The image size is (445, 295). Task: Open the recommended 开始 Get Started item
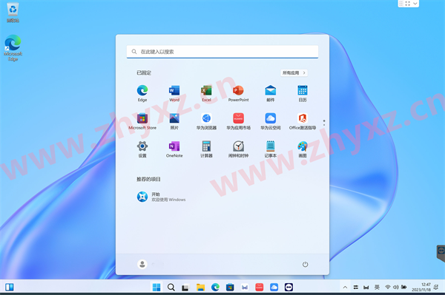(161, 197)
